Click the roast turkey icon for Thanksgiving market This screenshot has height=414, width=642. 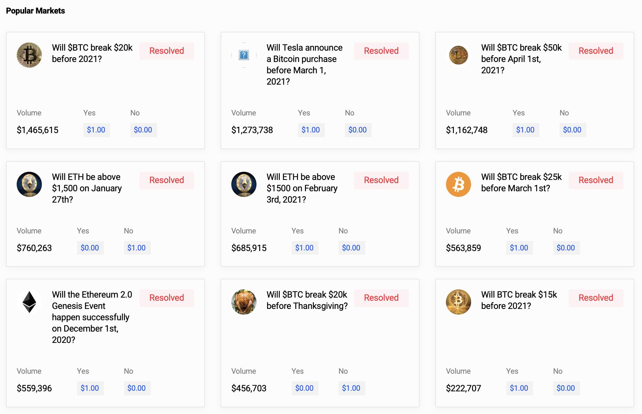point(244,302)
